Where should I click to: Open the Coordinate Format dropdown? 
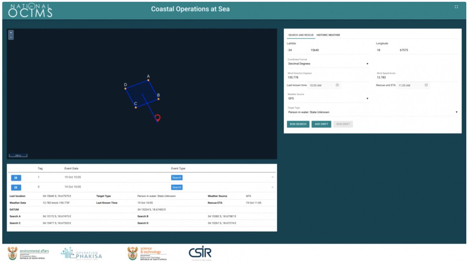coord(367,63)
